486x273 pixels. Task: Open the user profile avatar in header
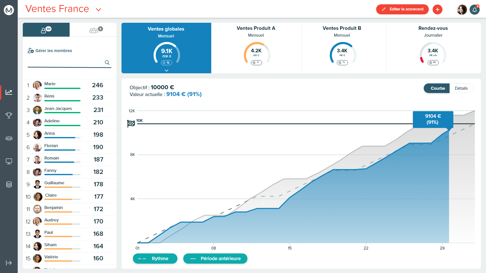(462, 10)
